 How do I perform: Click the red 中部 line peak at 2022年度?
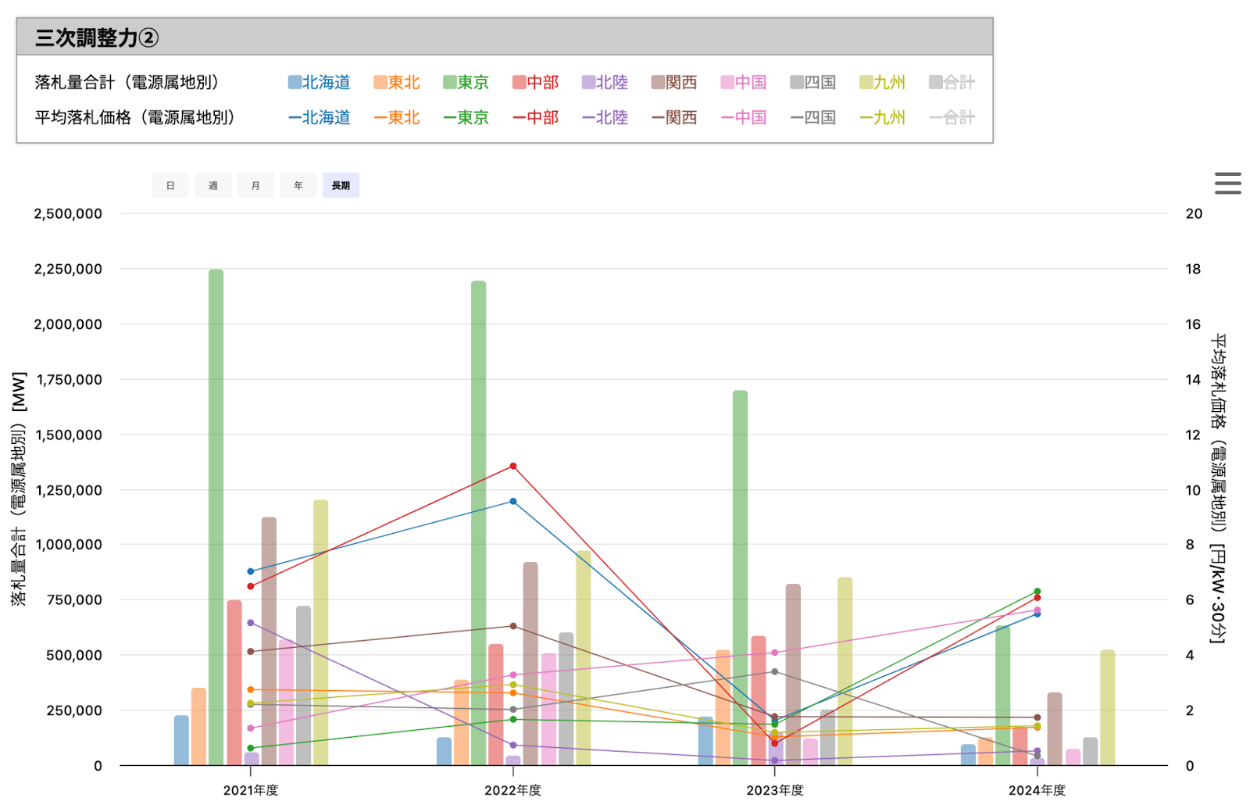[x=513, y=466]
